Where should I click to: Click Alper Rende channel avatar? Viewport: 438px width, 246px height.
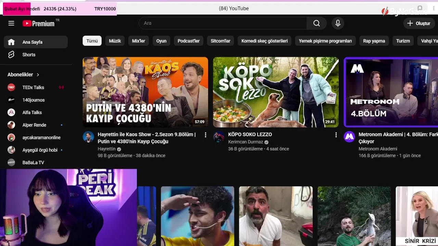coord(11,125)
